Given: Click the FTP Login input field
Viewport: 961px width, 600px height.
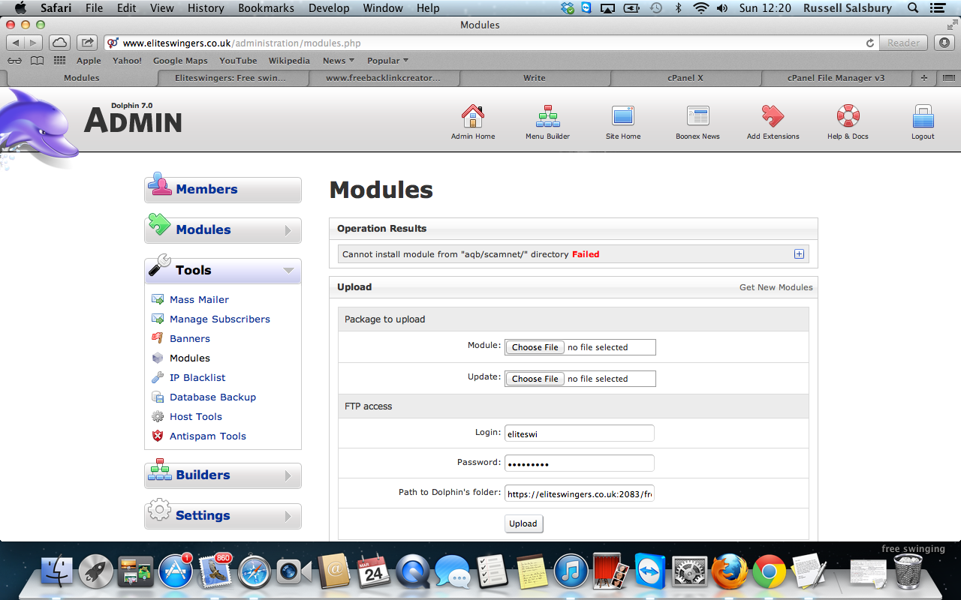Looking at the screenshot, I should [x=579, y=433].
